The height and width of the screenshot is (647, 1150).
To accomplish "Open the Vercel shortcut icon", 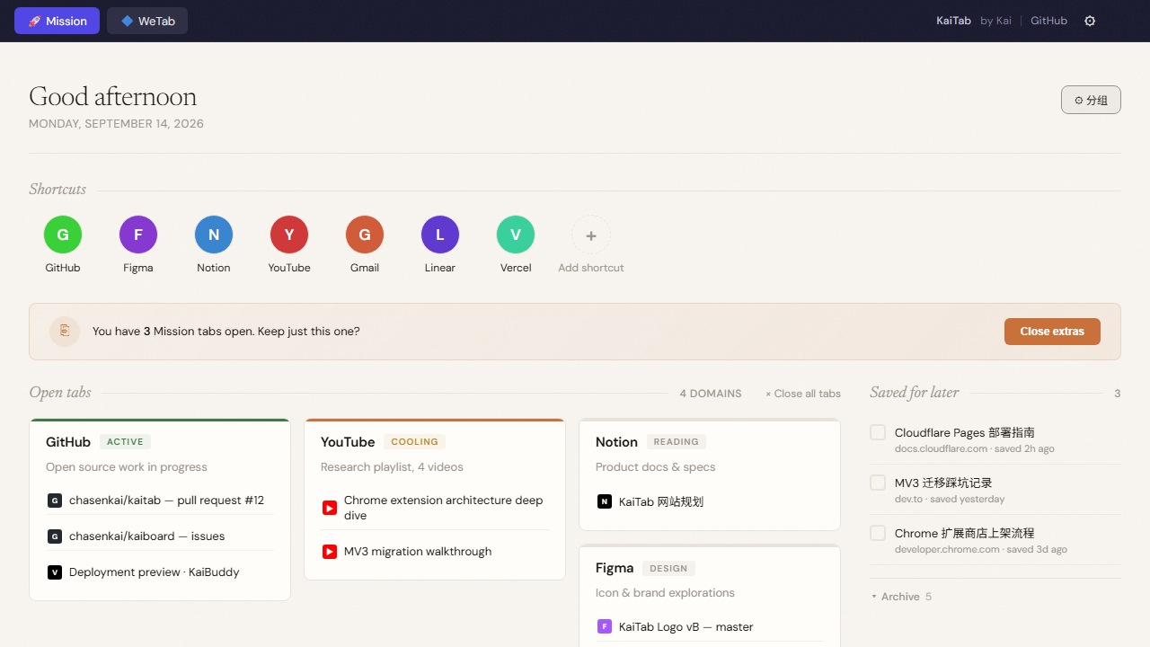I will point(516,235).
